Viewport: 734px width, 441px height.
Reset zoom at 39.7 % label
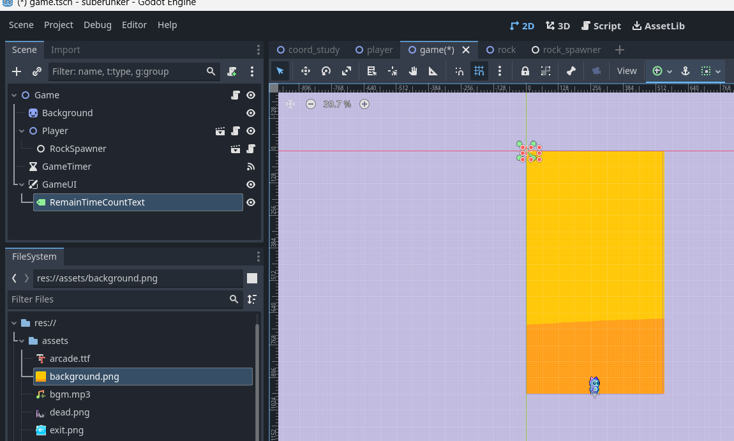[x=337, y=104]
